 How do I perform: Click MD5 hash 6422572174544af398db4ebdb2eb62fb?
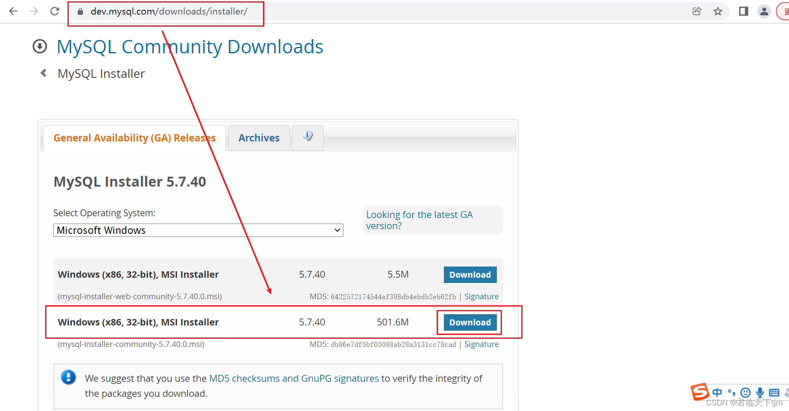point(393,297)
